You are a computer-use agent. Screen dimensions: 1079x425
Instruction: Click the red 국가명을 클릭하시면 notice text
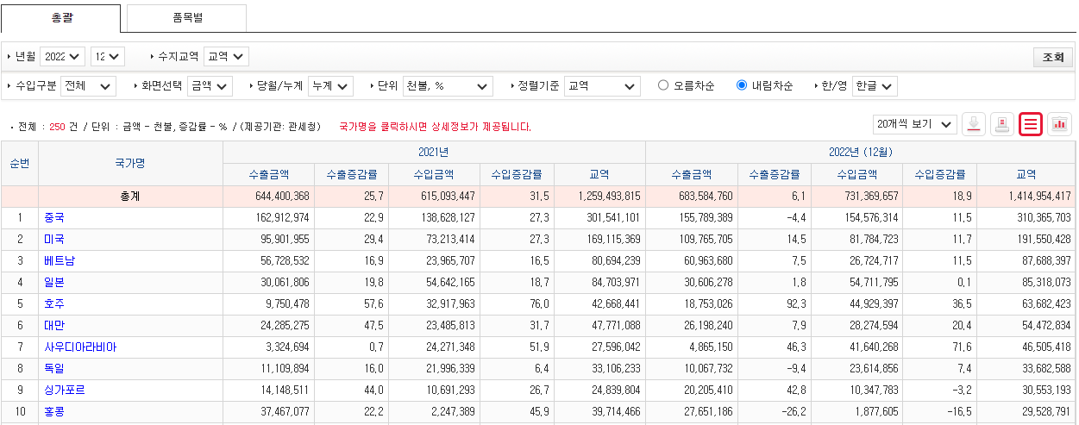(436, 127)
